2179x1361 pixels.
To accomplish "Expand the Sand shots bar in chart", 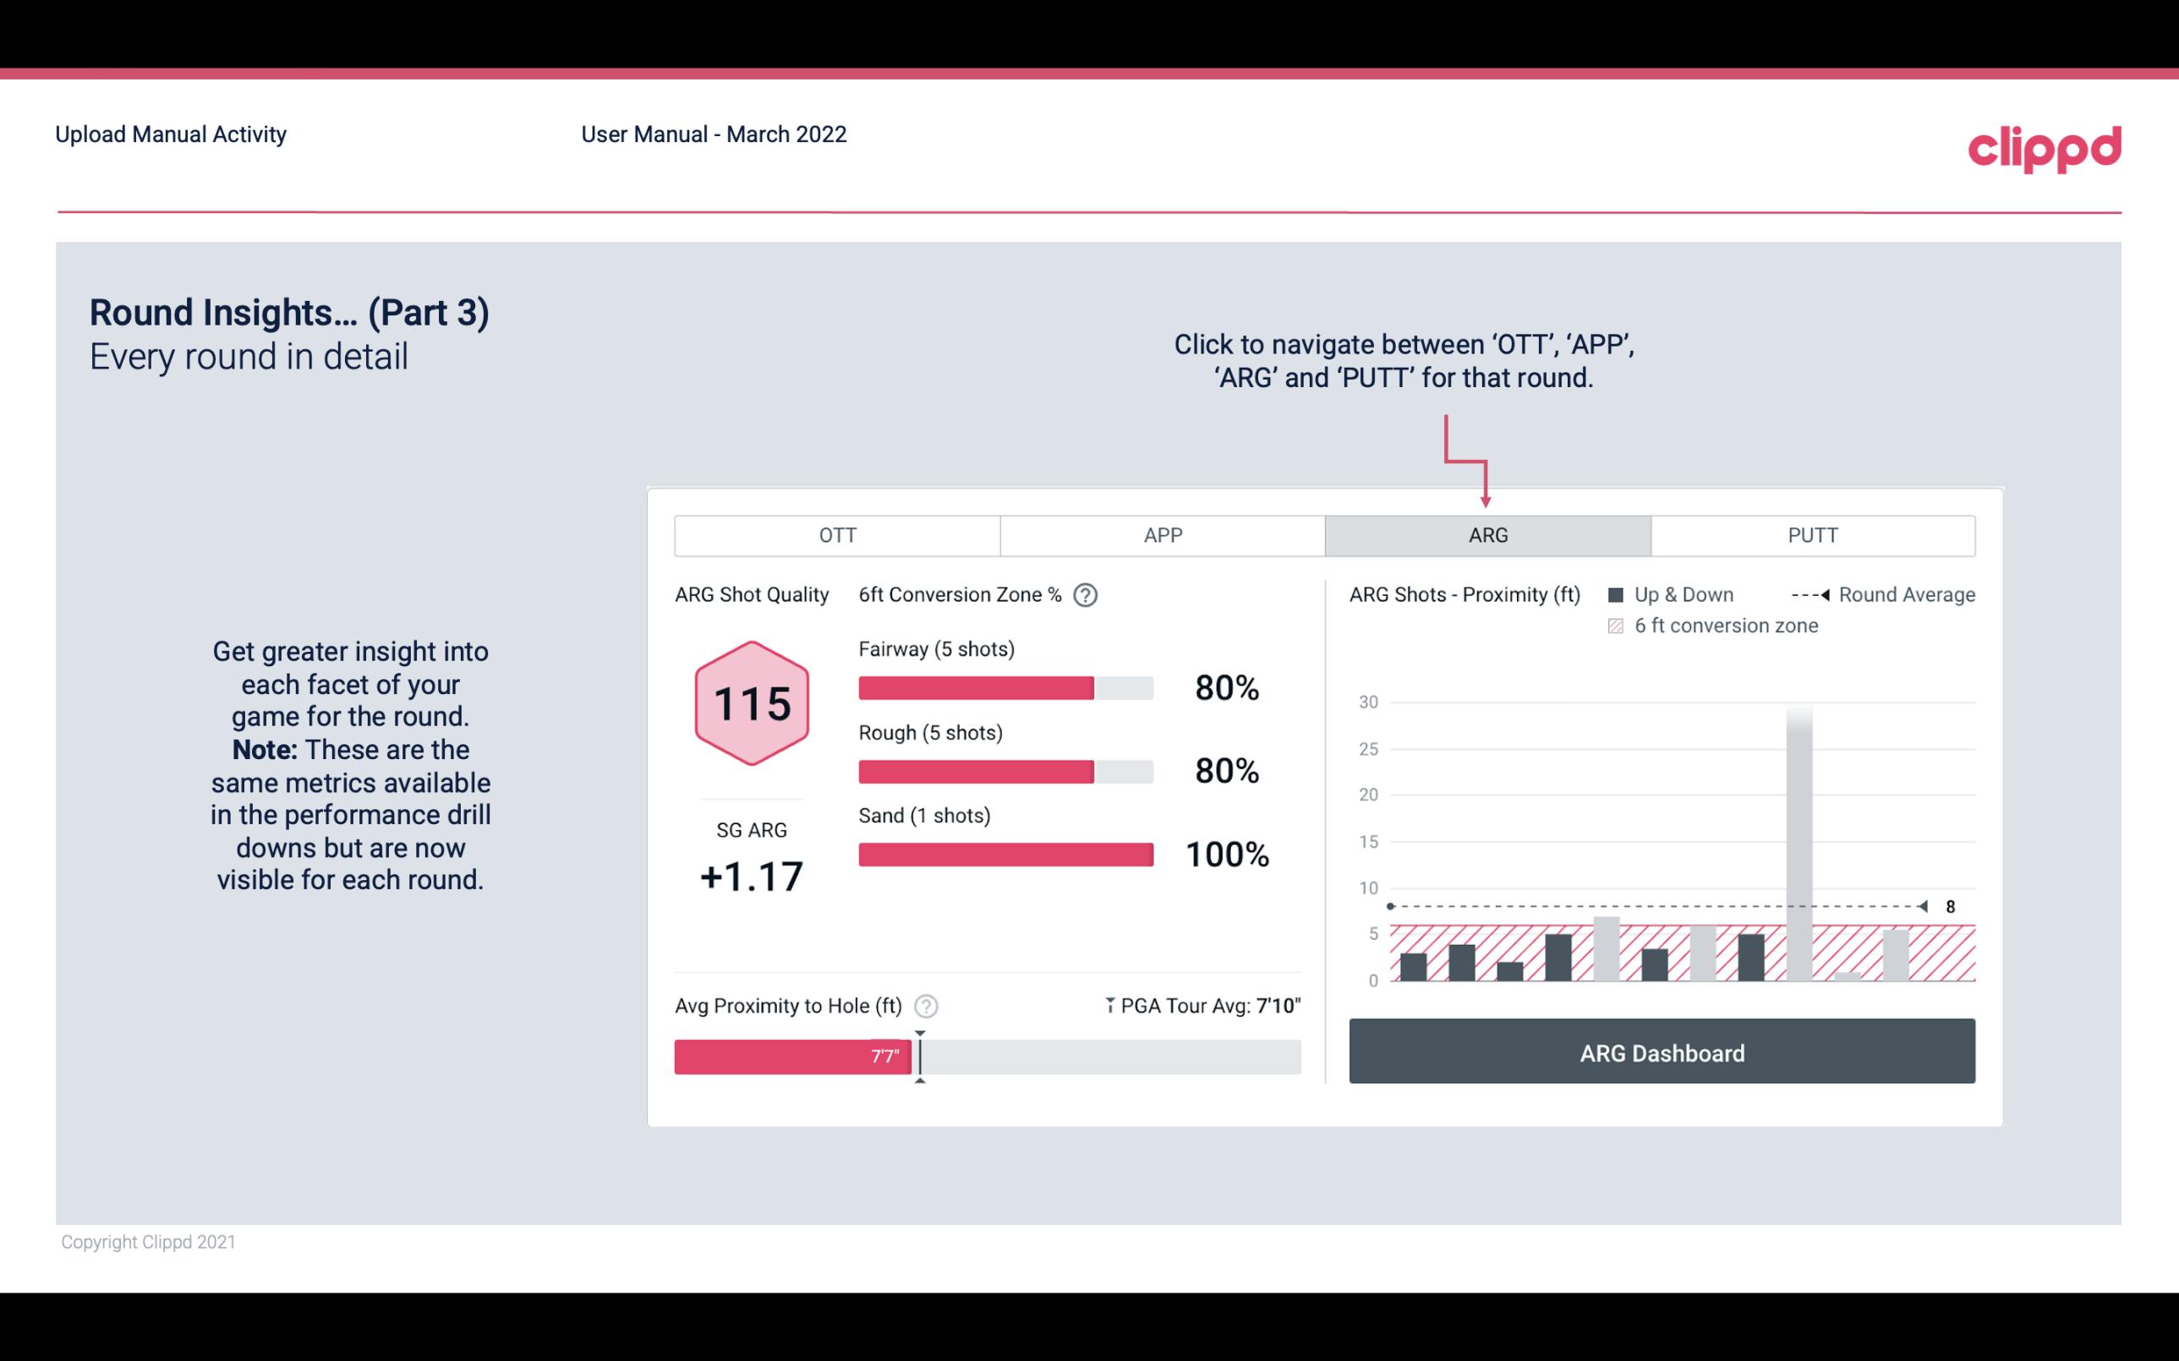I will [1004, 853].
